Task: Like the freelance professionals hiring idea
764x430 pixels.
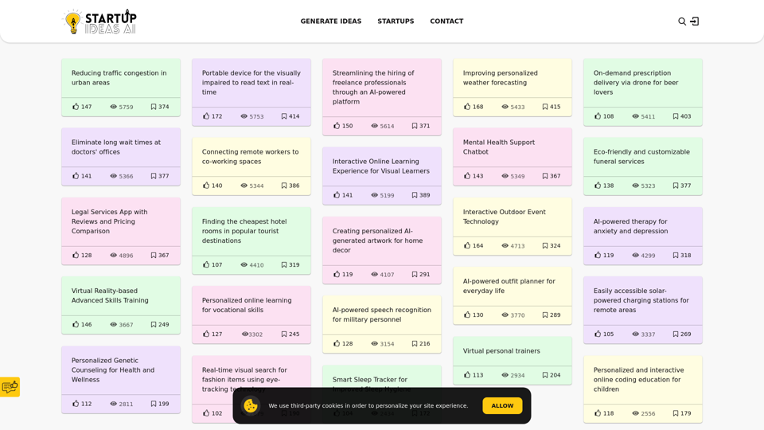Action: [x=337, y=125]
